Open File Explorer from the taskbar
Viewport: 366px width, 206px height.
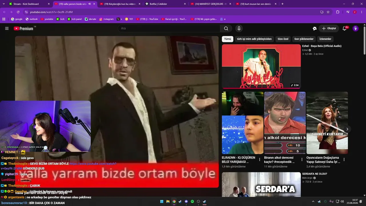(168, 201)
